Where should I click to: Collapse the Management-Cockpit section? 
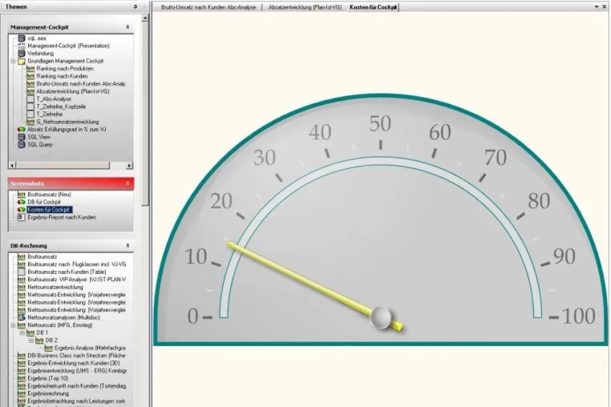click(x=127, y=27)
